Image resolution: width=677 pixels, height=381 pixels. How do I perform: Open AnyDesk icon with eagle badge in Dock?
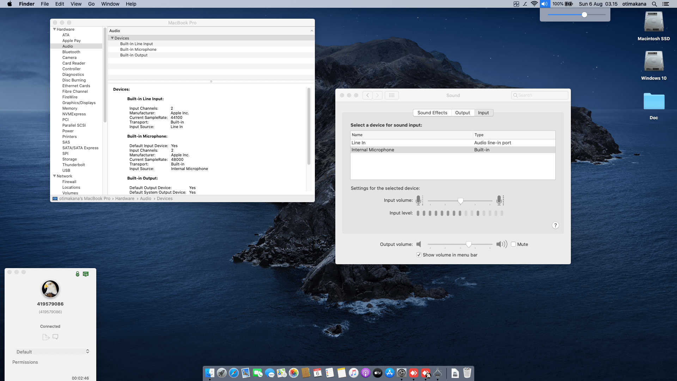pos(426,373)
